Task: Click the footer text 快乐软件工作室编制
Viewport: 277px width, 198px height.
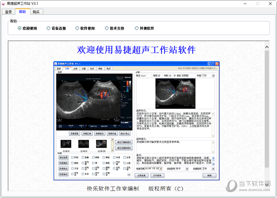Action: (x=113, y=188)
